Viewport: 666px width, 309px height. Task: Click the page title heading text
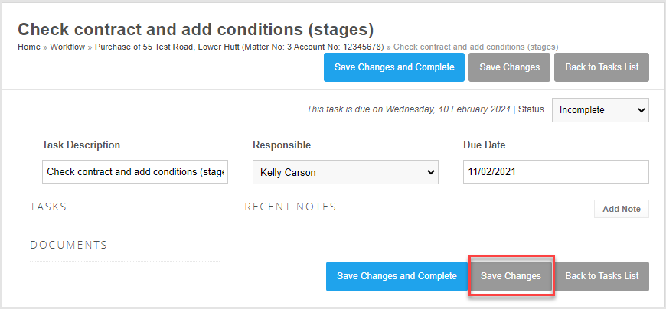click(195, 30)
